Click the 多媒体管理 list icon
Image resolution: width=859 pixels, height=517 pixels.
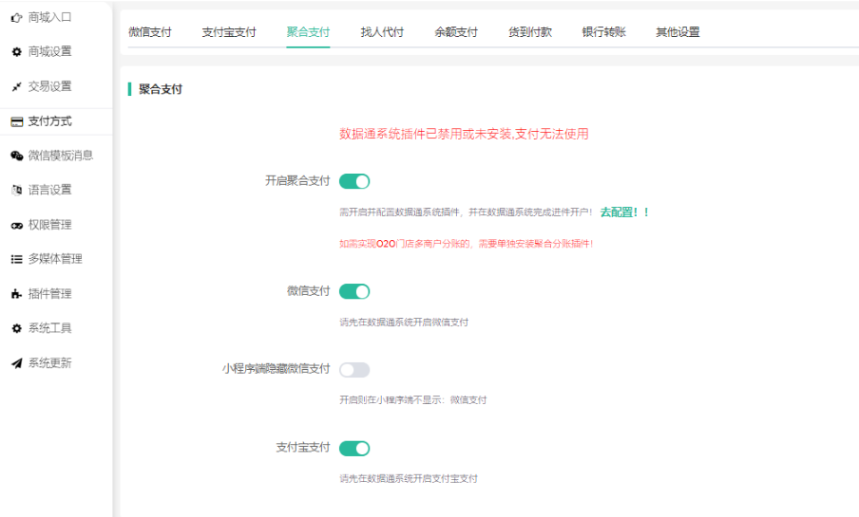(16, 259)
